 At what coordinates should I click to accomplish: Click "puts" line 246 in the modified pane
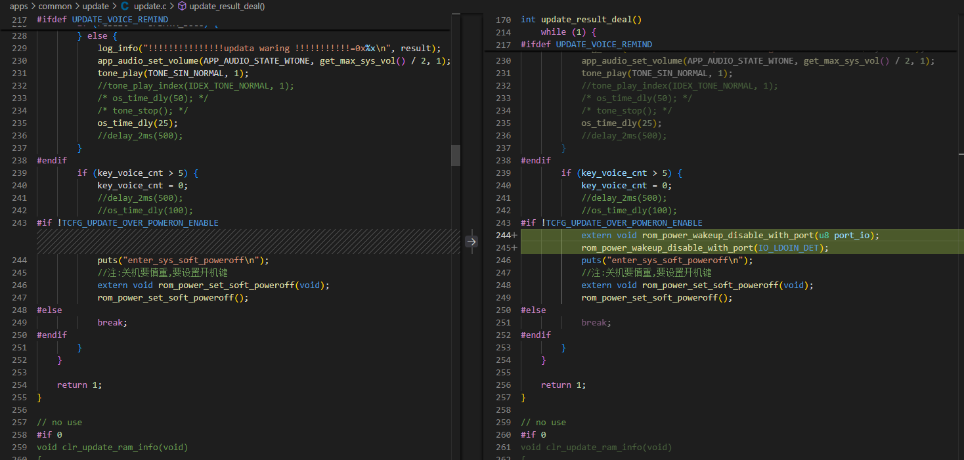pos(667,260)
